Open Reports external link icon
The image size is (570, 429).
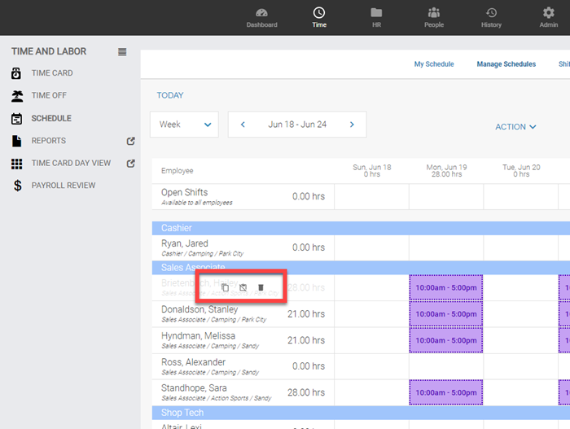click(x=131, y=141)
